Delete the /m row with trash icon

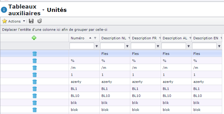[35, 68]
